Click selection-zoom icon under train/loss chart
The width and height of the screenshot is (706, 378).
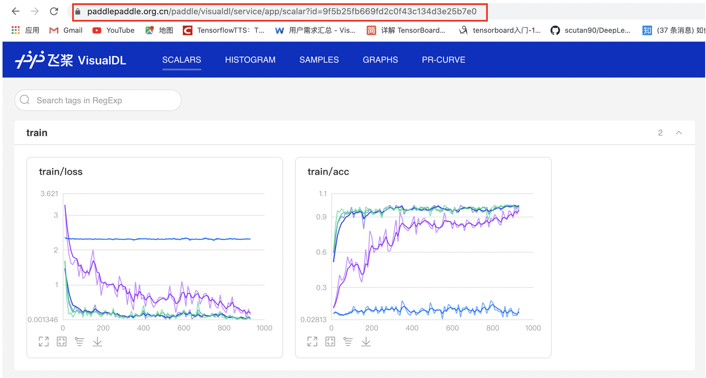(x=61, y=342)
